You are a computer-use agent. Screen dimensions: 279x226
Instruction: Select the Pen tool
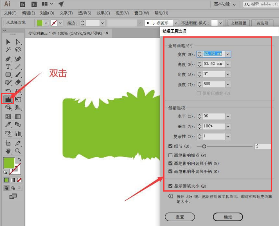tap(8, 59)
